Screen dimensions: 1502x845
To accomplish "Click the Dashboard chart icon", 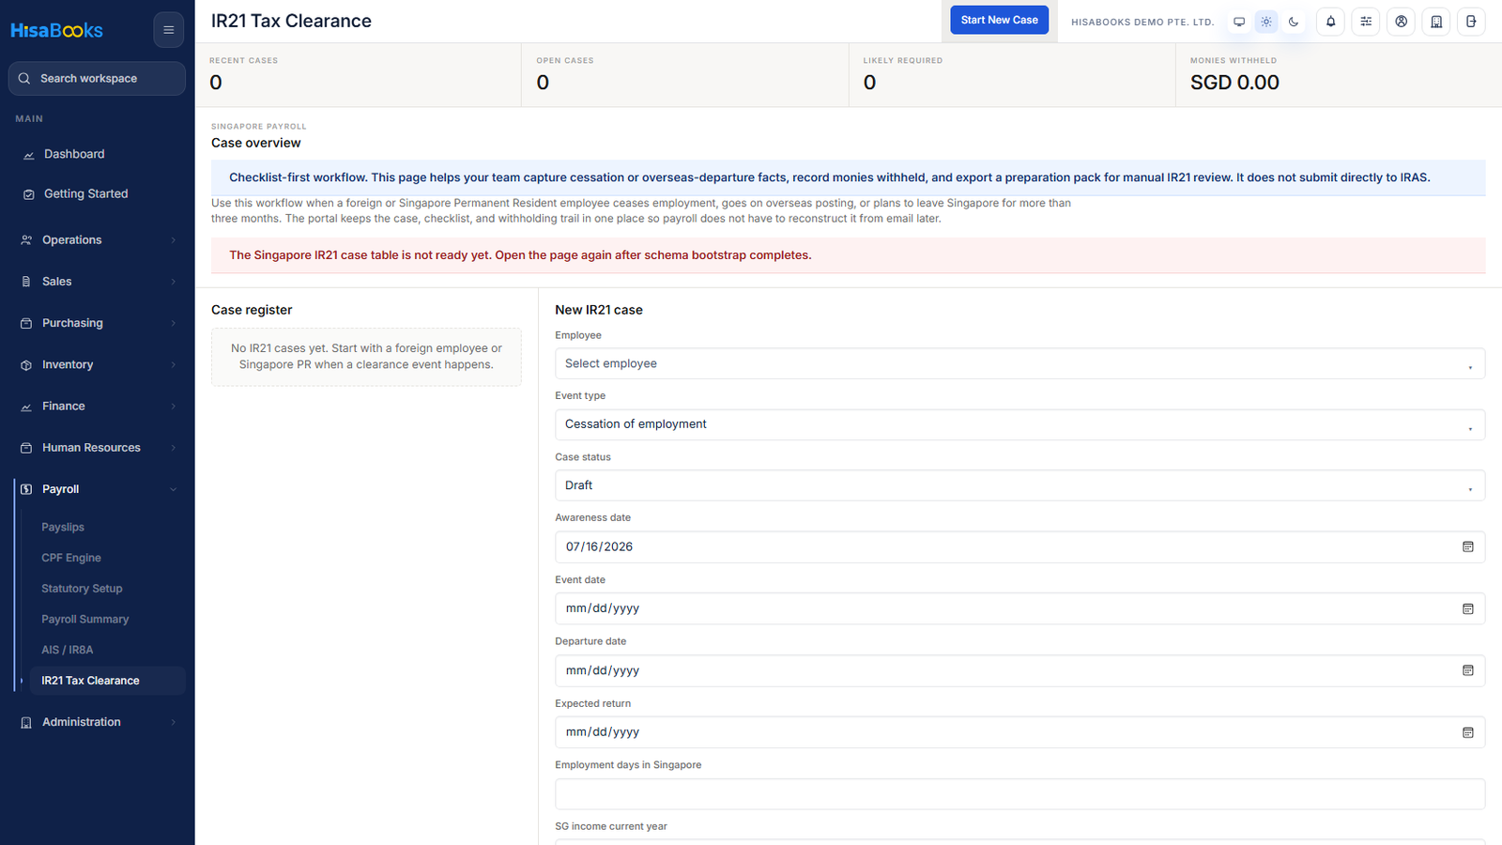I will (x=28, y=155).
